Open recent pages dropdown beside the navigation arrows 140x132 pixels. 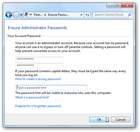pos(21,15)
